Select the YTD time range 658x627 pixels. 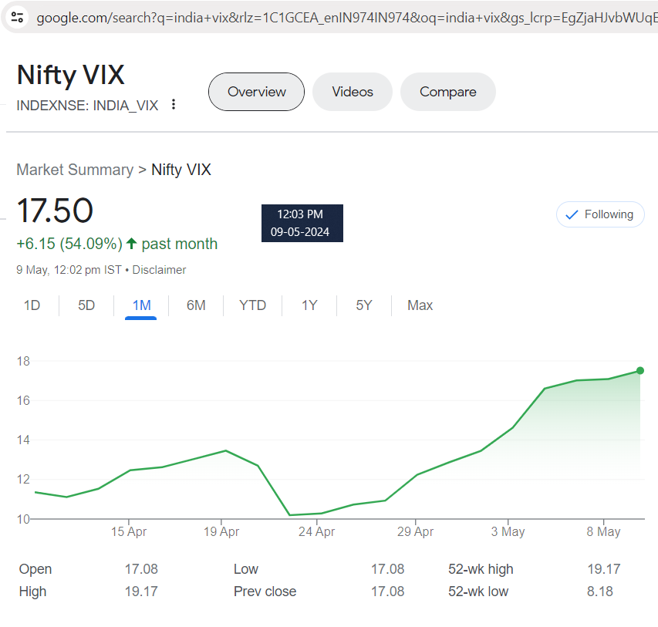pyautogui.click(x=252, y=305)
